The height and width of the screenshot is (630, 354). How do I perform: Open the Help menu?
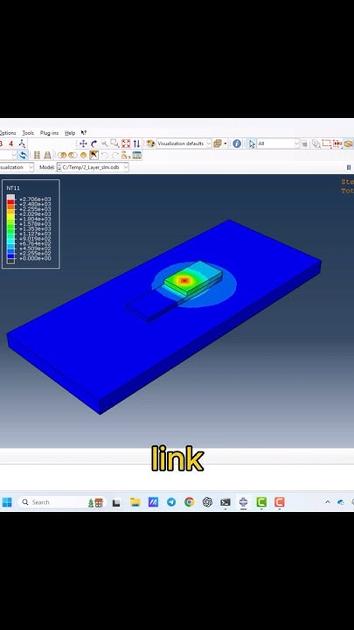pyautogui.click(x=70, y=133)
